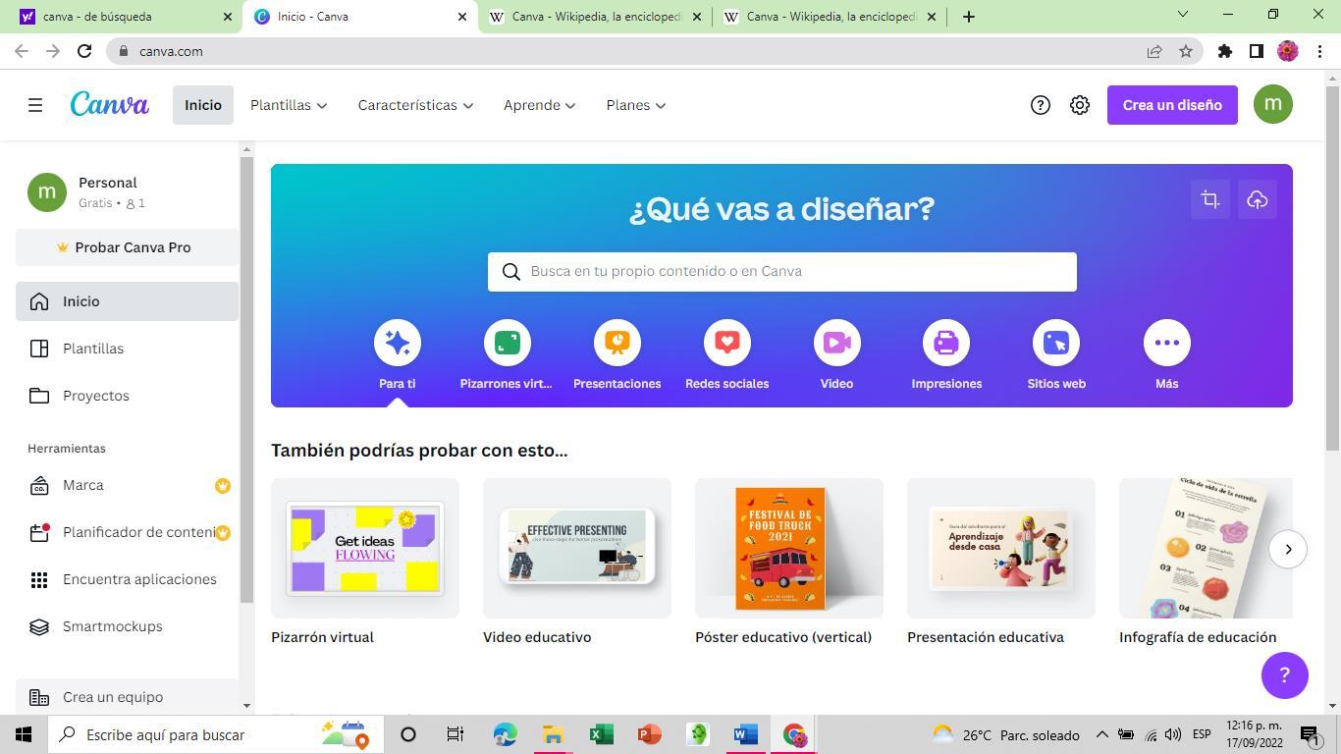Open the browser extensions puzzle icon
This screenshot has width=1341, height=754.
(x=1225, y=51)
